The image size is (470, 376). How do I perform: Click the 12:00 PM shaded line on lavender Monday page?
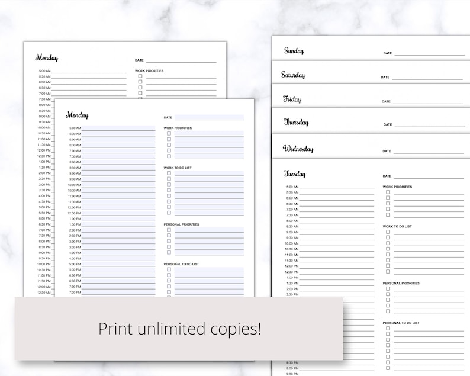118,207
